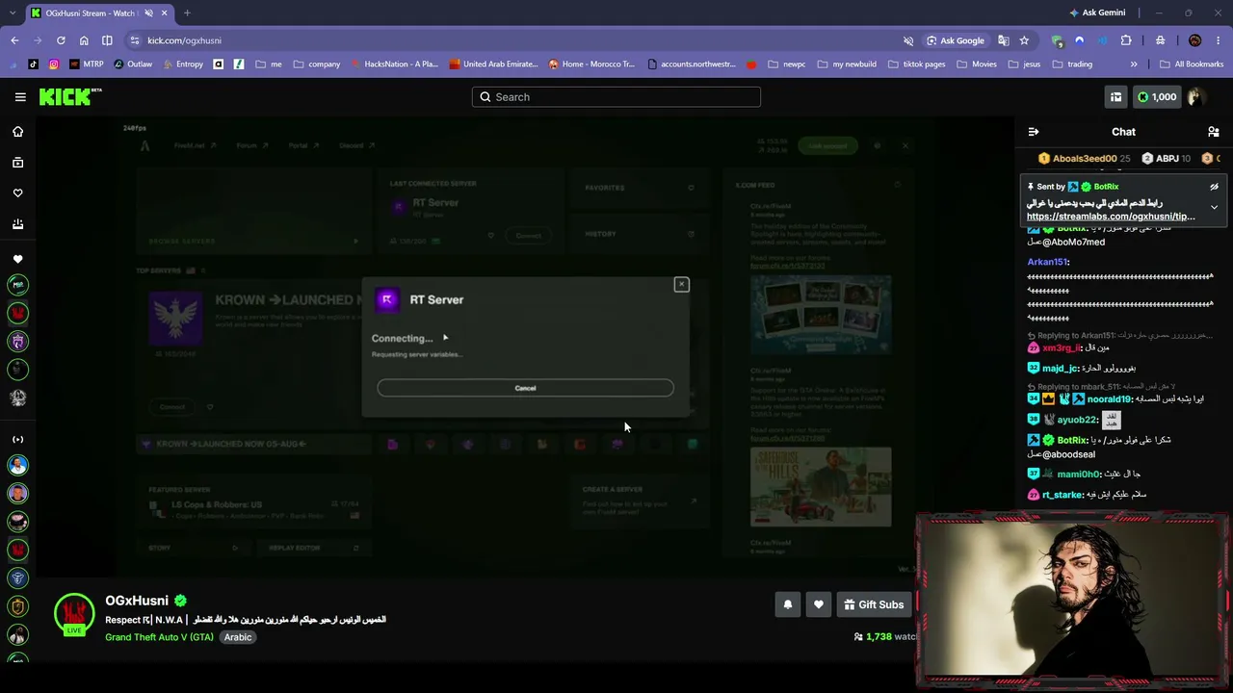The height and width of the screenshot is (693, 1233).
Task: Toggle the browser side-by-side split view
Action: 107,40
